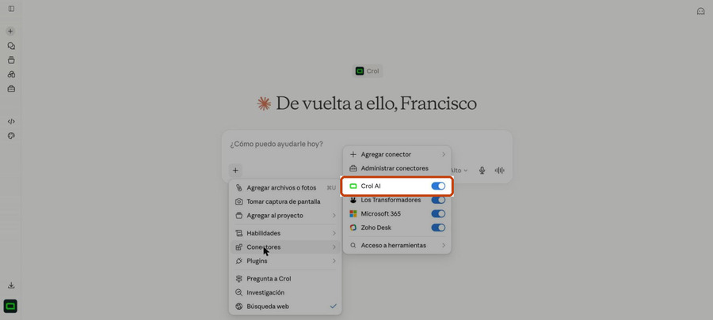This screenshot has height=320, width=713.
Task: Open the Conectores submenu
Action: pyautogui.click(x=285, y=247)
